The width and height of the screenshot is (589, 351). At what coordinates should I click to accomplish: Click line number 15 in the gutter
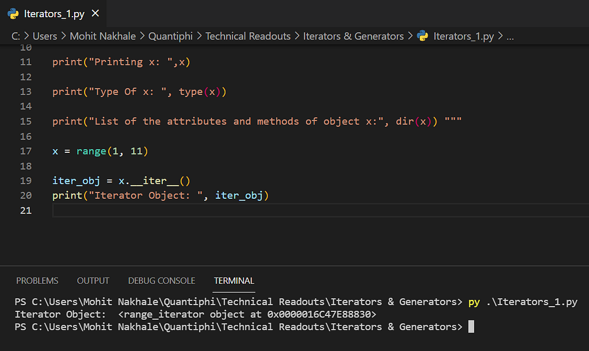point(26,121)
